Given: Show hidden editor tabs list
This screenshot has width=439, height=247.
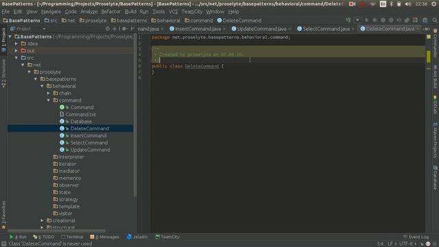Looking at the screenshot, I should coord(426,29).
